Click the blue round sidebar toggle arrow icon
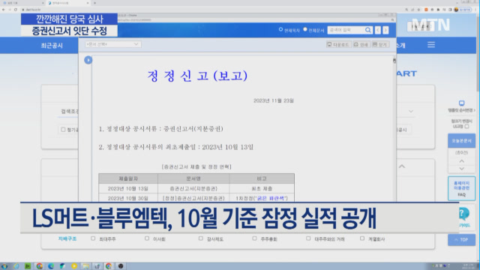 pos(88,60)
